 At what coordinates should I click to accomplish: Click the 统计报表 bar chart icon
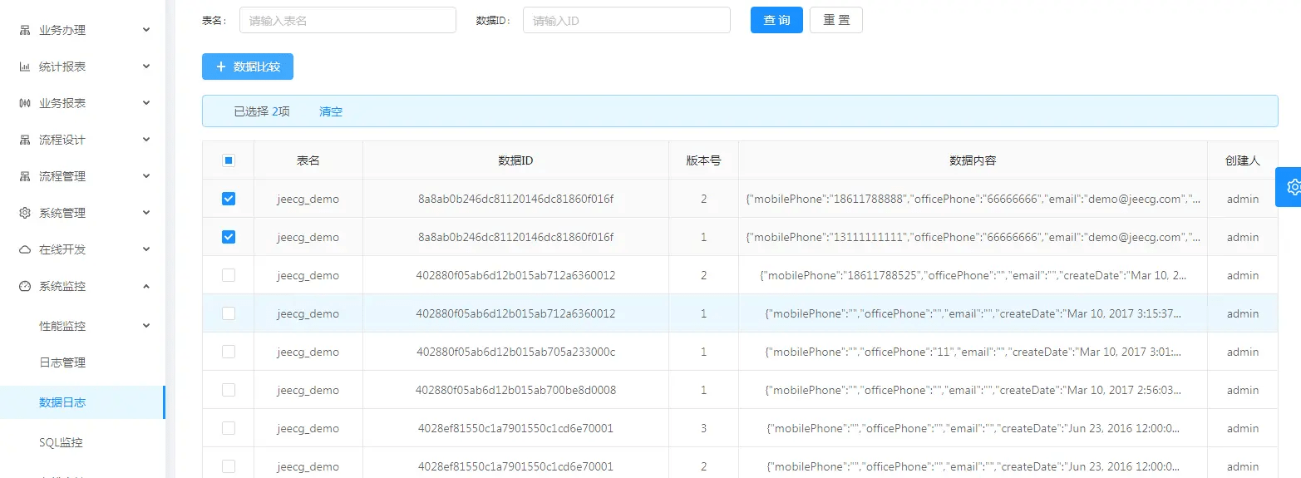(x=25, y=67)
